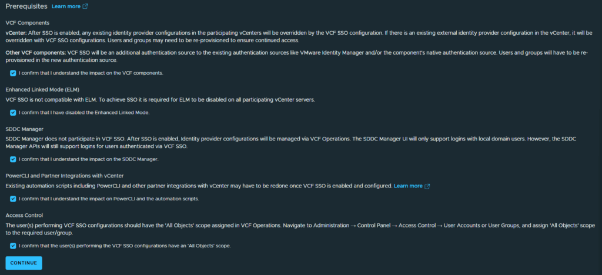This screenshot has height=275, width=602.
Task: Uncheck the SDDC Manager impact checkbox
Action: [x=13, y=159]
